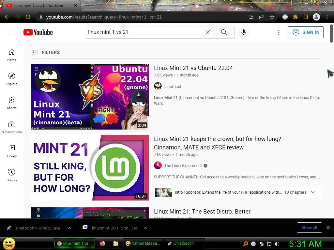Open Explore in the sidebar
This screenshot has width=334, height=250.
point(12,79)
